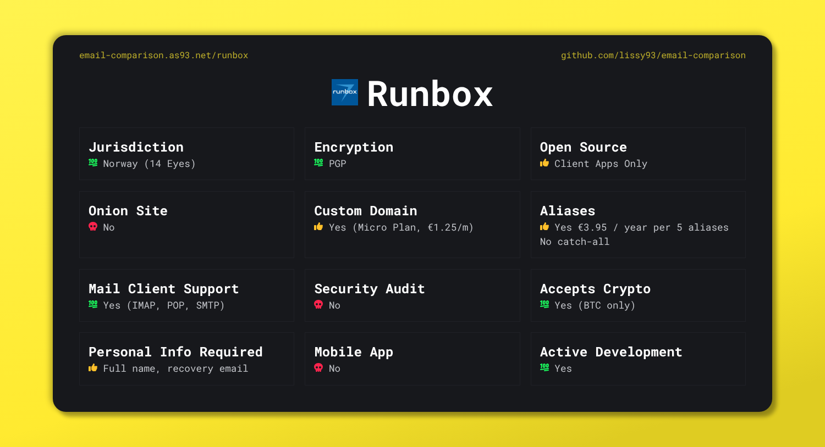Click the Onion Site heading
This screenshot has width=825, height=447.
point(128,211)
